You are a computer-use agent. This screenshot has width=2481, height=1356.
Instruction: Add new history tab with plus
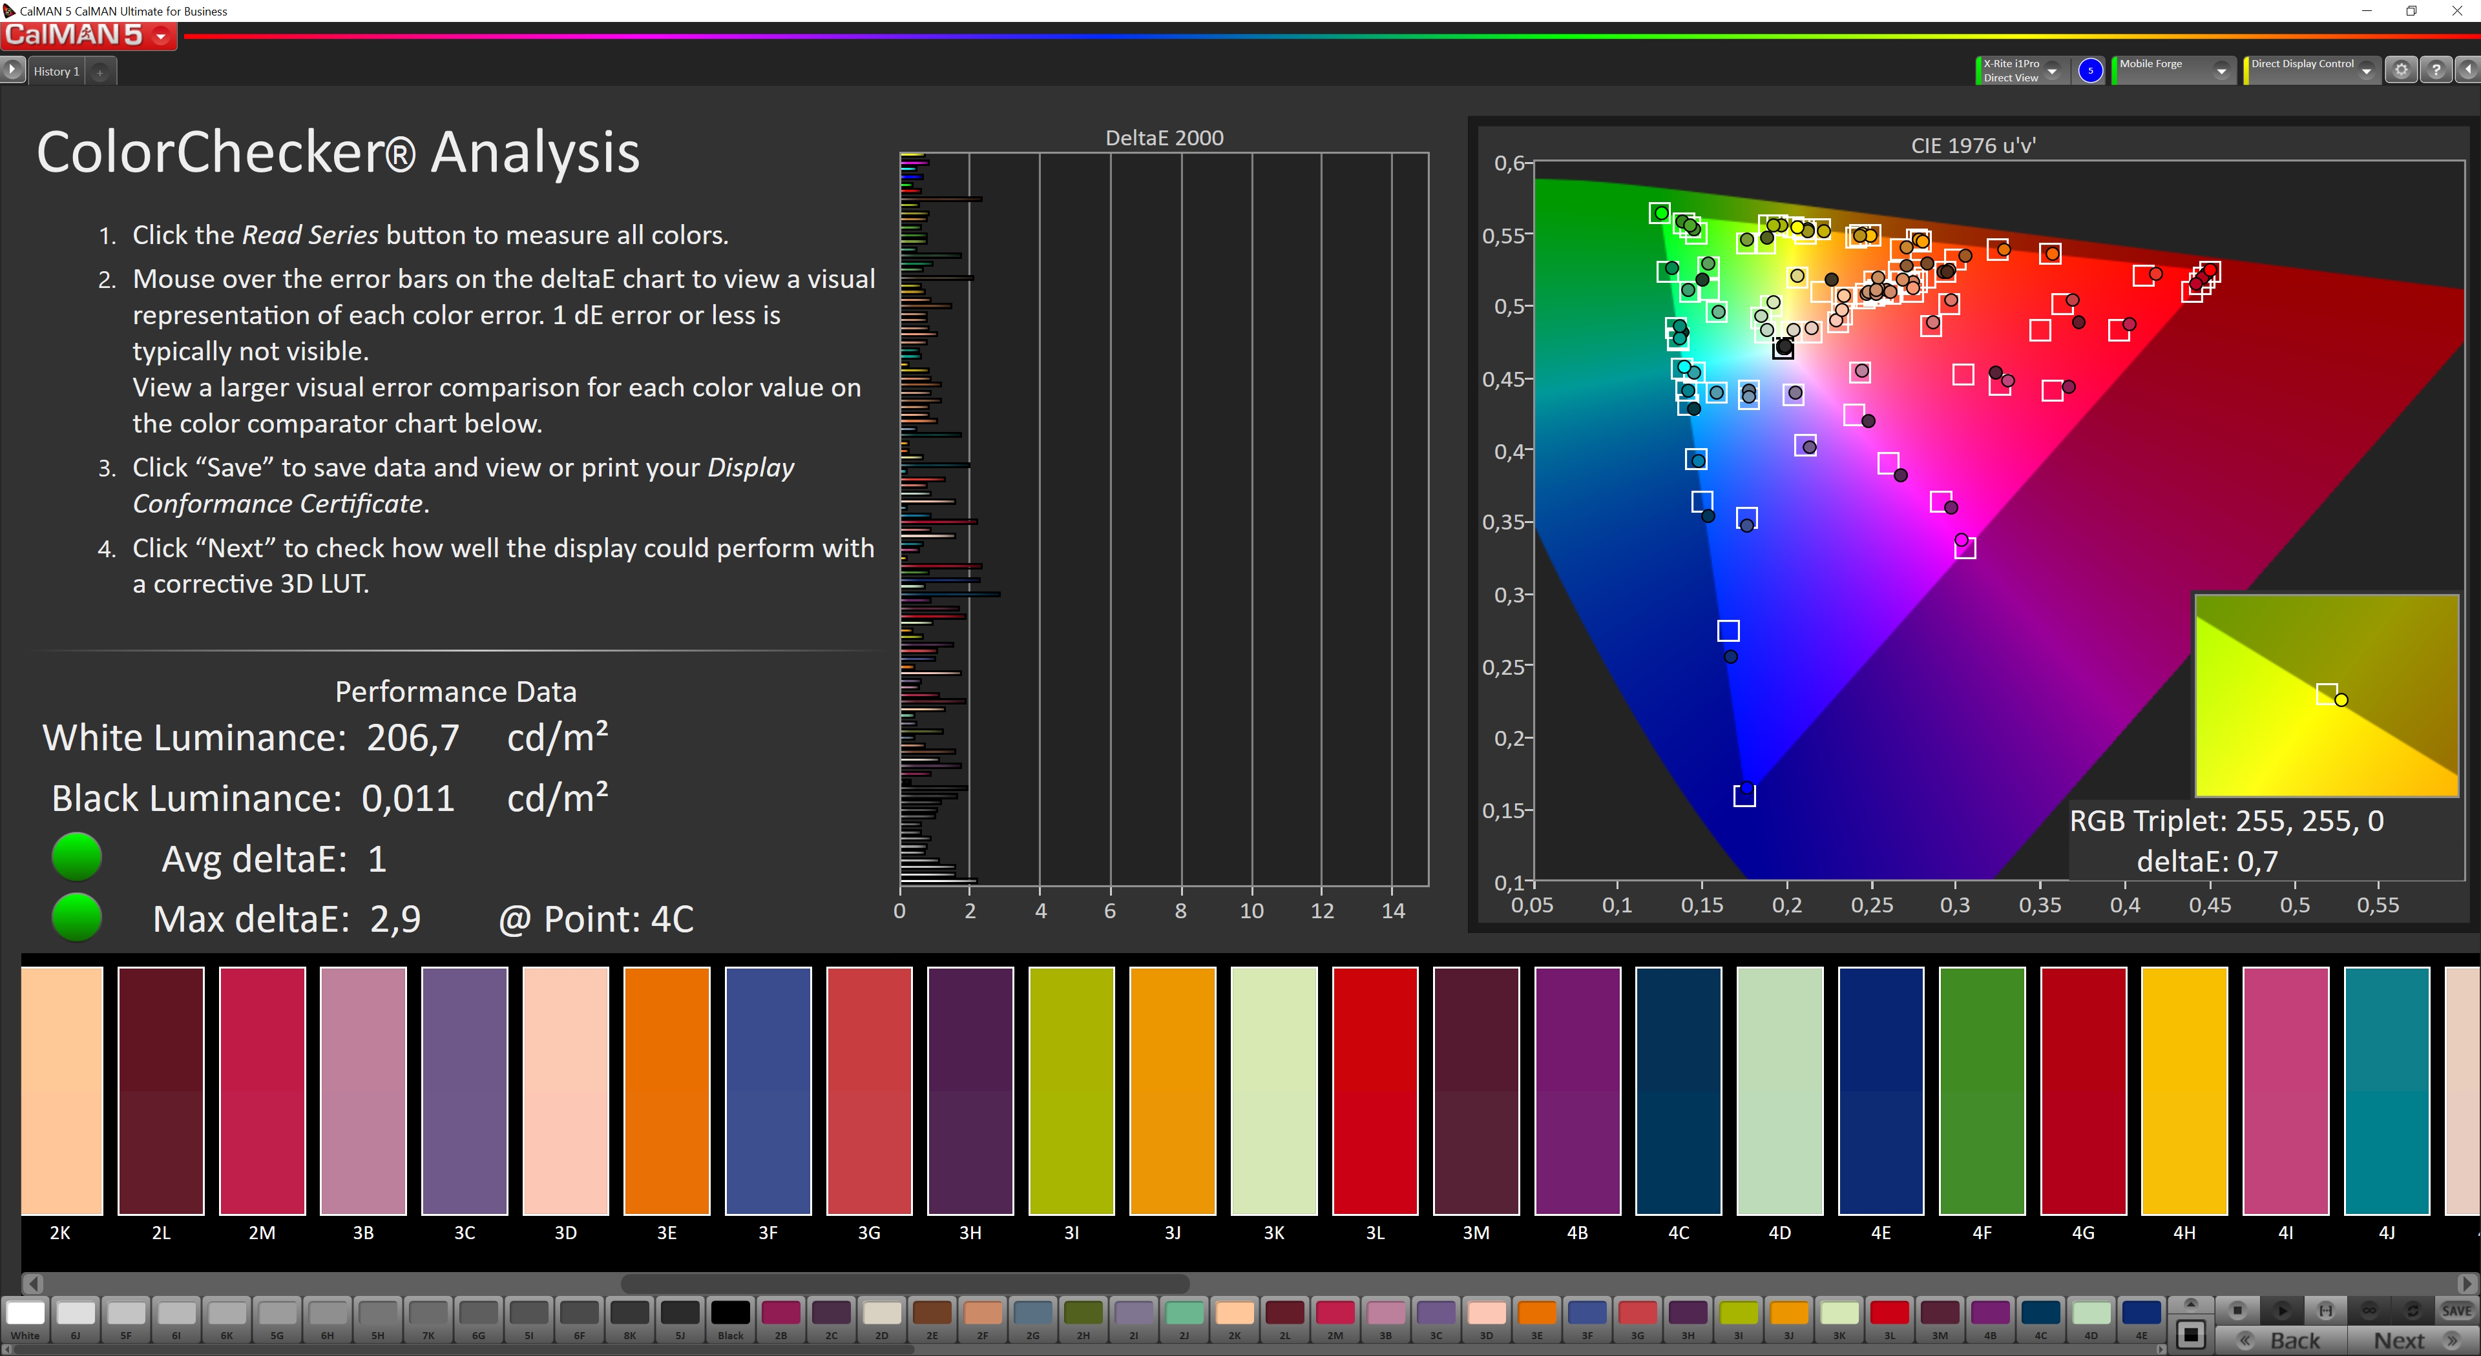coord(100,71)
